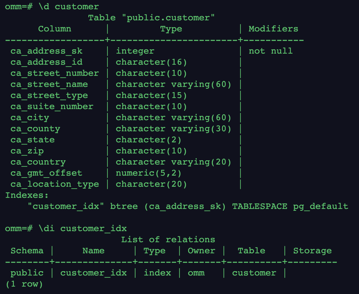
Task: Click the "not null" modifier text
Action: pos(270,51)
